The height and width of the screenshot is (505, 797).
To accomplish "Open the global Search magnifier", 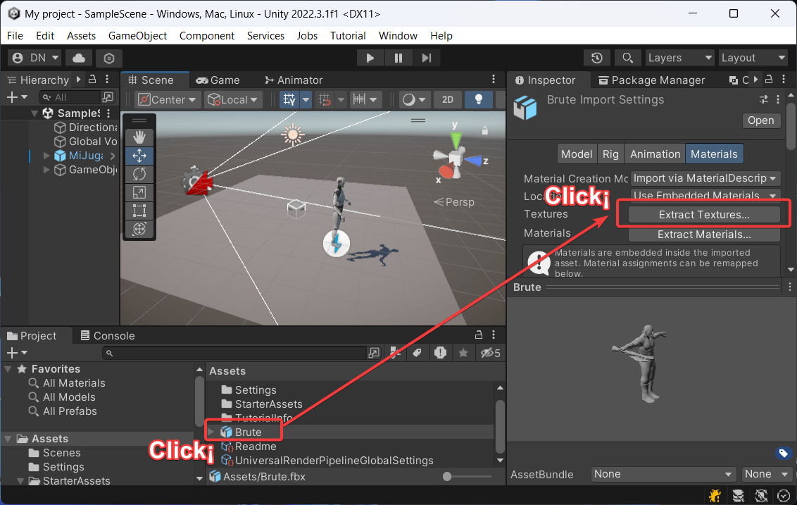I will (628, 58).
